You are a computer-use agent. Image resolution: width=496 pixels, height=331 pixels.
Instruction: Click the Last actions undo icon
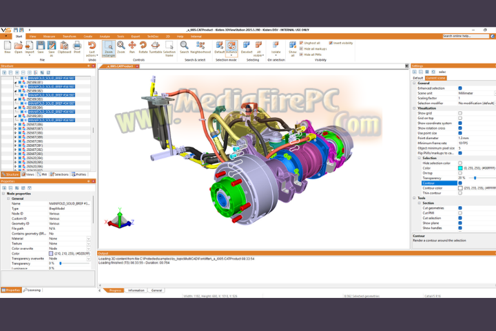tap(92, 46)
